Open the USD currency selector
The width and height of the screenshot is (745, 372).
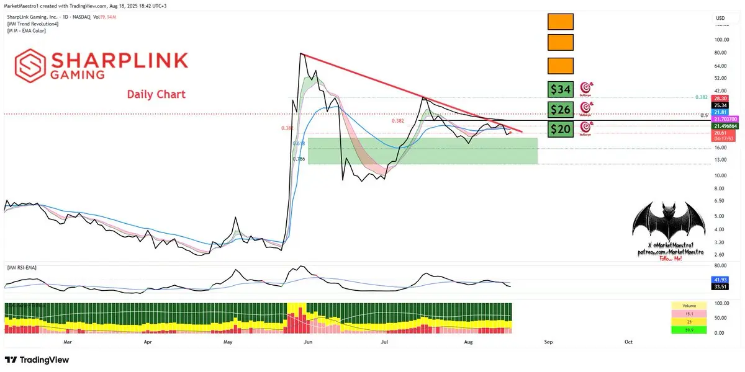pos(721,17)
